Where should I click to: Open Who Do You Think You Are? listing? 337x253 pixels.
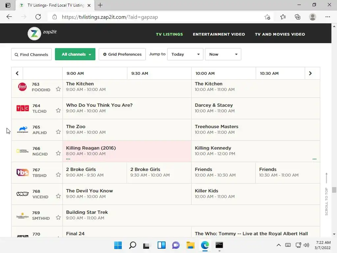(x=127, y=108)
